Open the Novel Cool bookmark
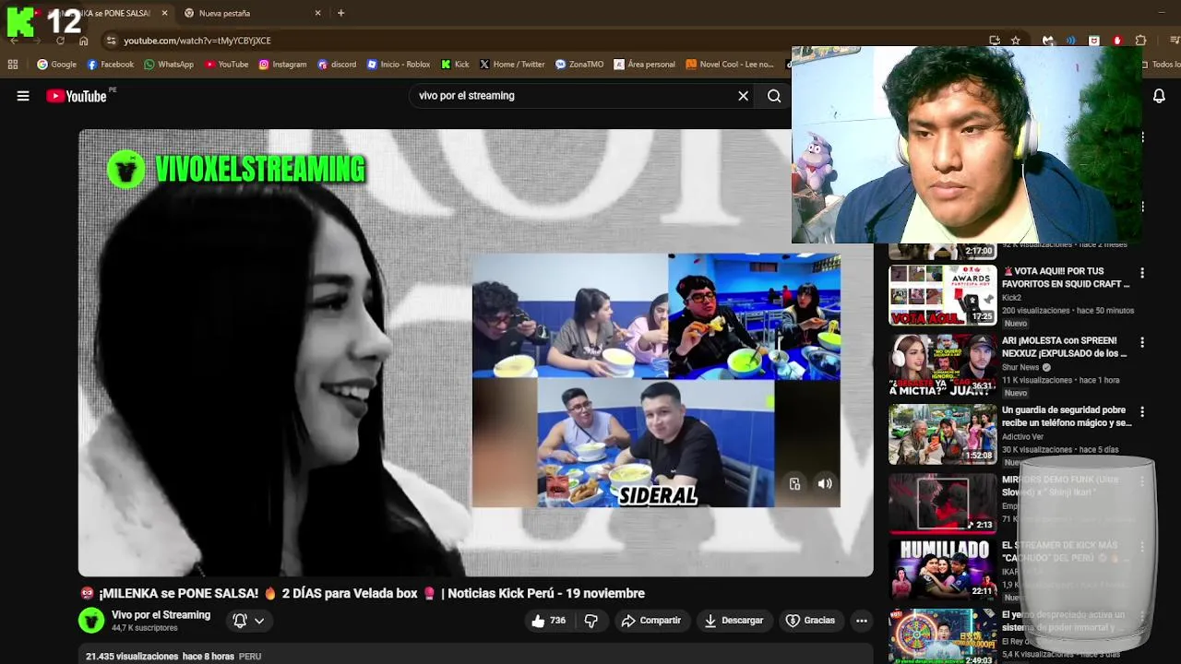1181x664 pixels. click(x=730, y=65)
